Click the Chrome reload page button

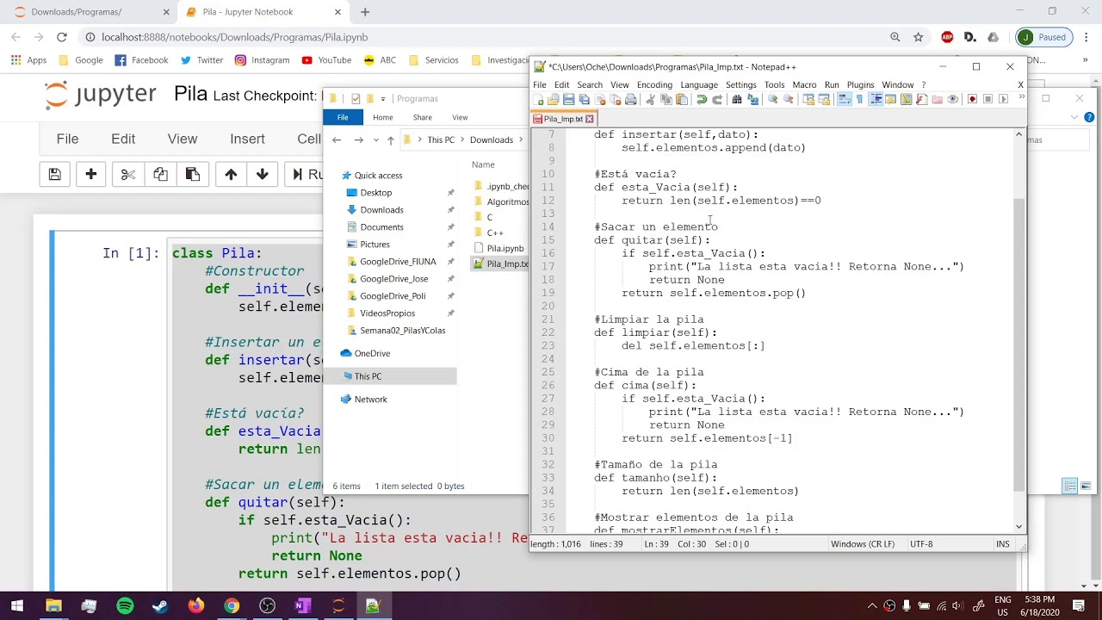click(x=62, y=37)
